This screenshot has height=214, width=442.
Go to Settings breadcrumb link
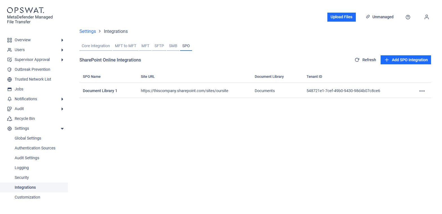click(88, 31)
